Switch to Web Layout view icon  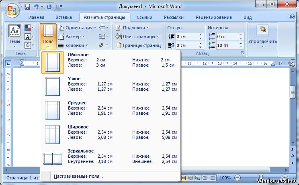click(x=198, y=178)
